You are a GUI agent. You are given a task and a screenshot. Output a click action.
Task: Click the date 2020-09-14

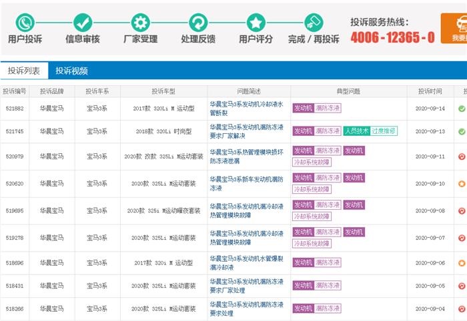coord(430,109)
